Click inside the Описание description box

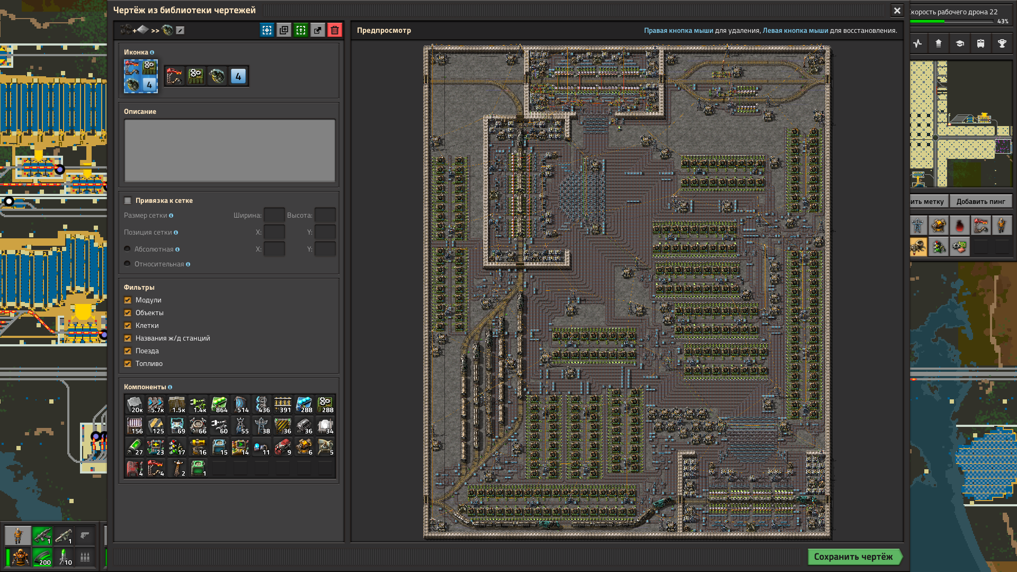click(229, 150)
